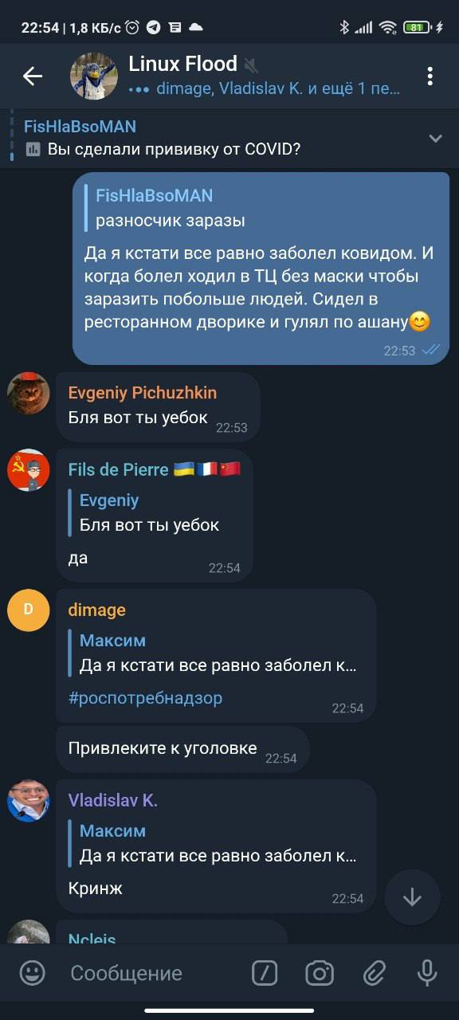Open the #роспотребнадзор hashtag

pos(145,698)
